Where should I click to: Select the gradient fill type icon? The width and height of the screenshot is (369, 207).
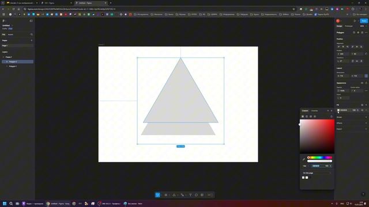[307, 116]
